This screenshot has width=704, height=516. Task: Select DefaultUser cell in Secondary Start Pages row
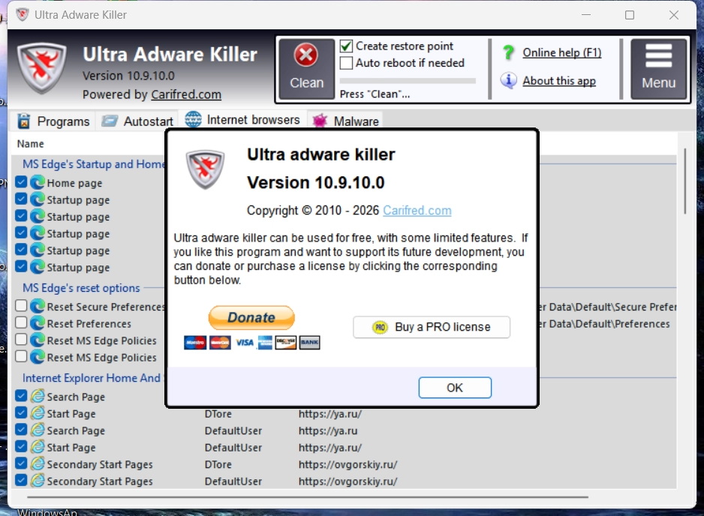point(233,481)
